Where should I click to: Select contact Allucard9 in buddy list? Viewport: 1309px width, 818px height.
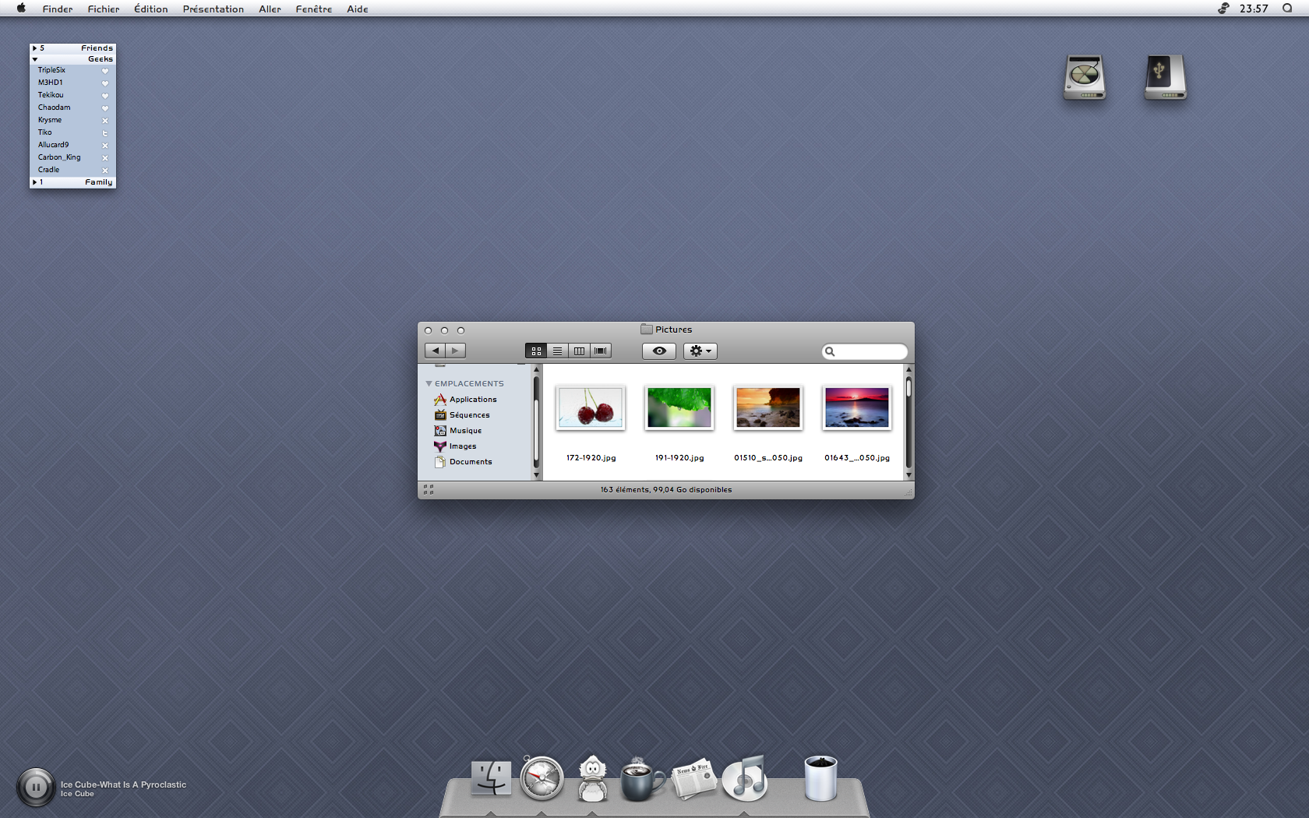[x=73, y=145]
